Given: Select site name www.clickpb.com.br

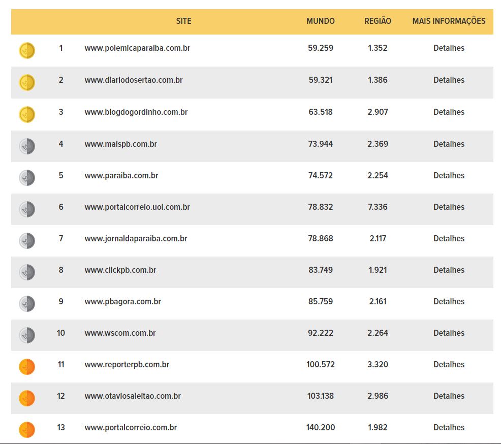Looking at the screenshot, I should [120, 270].
